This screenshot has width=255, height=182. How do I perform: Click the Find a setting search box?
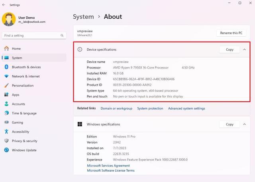click(34, 35)
